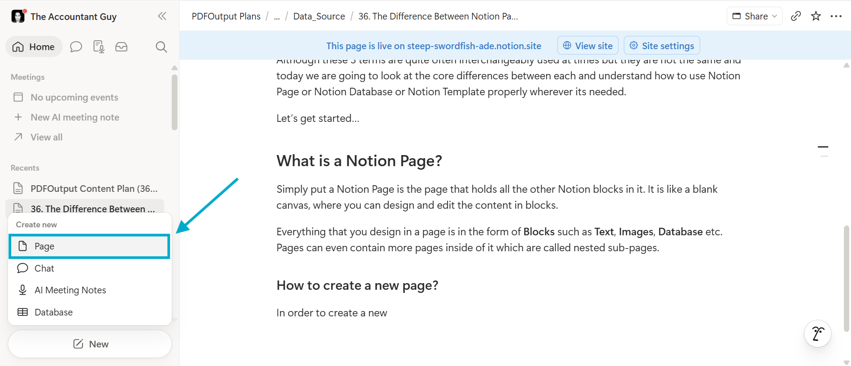Select AI Meeting Notes from Create new menu
Viewport: 851px width, 366px height.
89,290
